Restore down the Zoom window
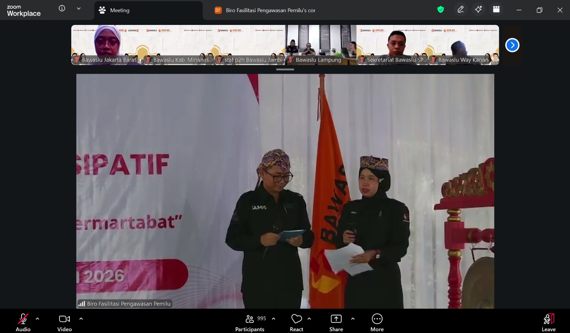This screenshot has height=333, width=570. [539, 10]
